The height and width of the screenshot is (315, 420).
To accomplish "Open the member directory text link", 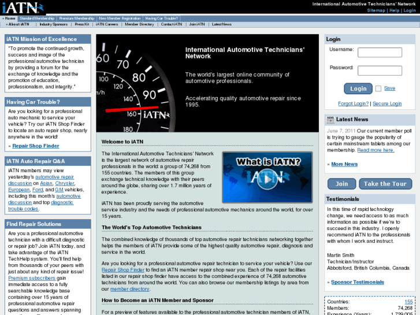I will [x=129, y=289].
